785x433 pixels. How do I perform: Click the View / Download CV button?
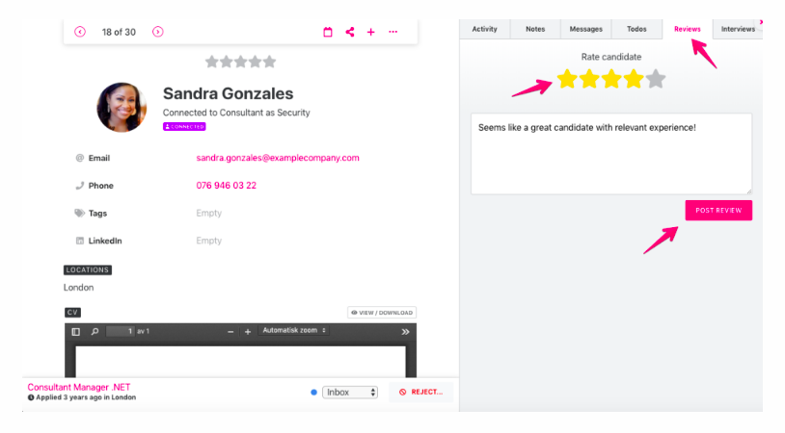(x=382, y=313)
